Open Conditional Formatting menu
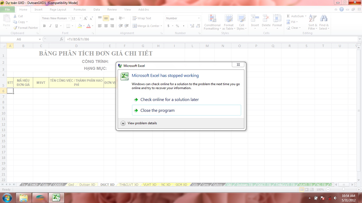The width and height of the screenshot is (362, 203). [x=212, y=22]
